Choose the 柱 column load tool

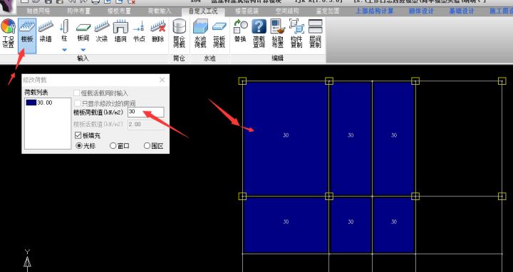click(x=64, y=31)
